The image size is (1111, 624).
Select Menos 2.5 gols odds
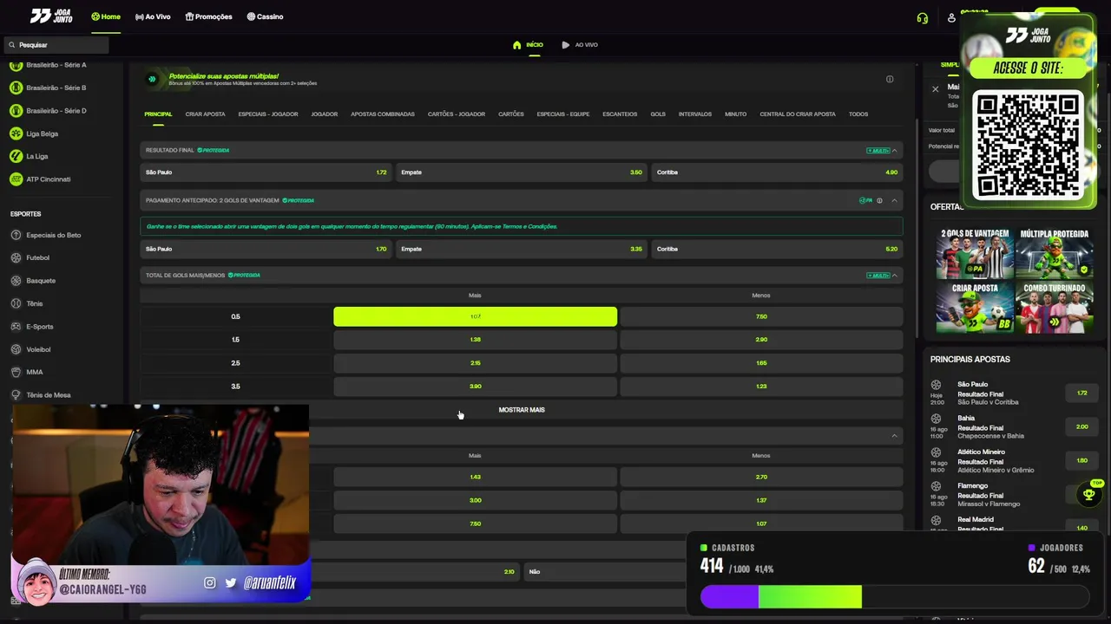click(761, 363)
